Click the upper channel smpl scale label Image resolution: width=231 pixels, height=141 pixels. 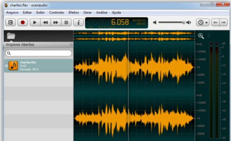[199, 44]
